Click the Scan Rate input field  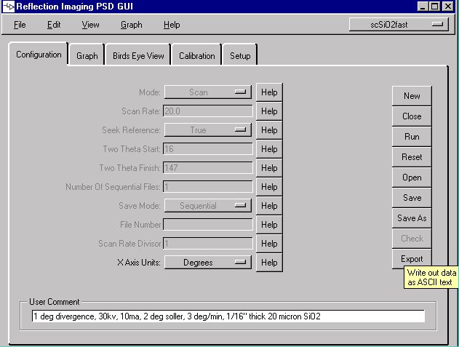208,111
